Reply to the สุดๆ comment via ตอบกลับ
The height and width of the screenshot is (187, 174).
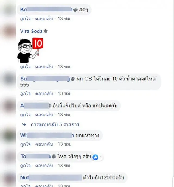(x=44, y=19)
